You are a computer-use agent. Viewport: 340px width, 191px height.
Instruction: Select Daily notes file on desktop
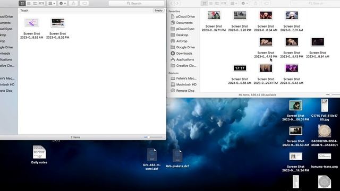(39, 154)
